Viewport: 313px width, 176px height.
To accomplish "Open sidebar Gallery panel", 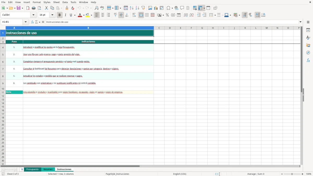I will click(308, 45).
